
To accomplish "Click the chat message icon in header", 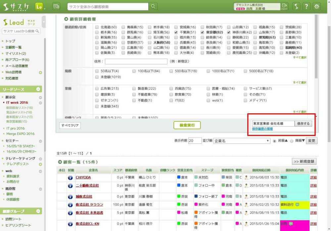I will point(56,7).
